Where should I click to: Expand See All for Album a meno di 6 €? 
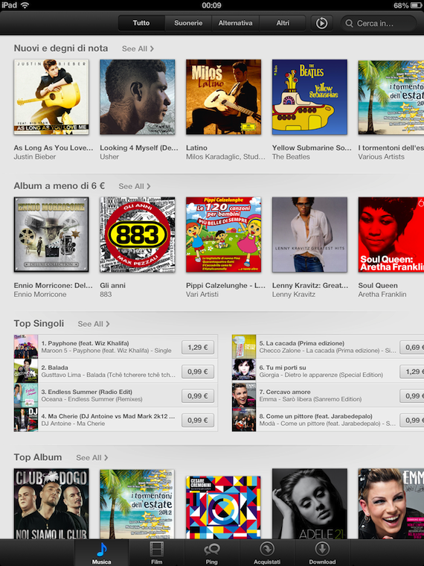(135, 186)
